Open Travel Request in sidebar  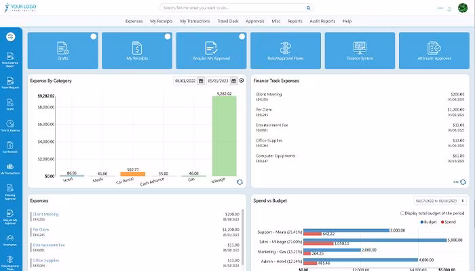(10, 83)
